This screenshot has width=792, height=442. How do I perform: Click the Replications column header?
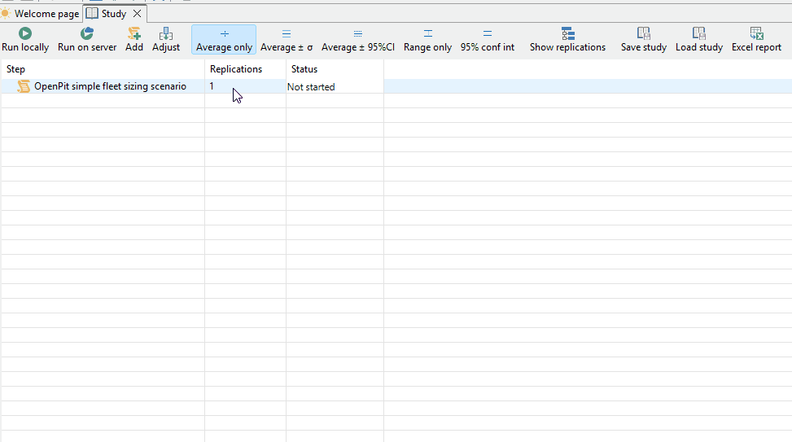[245, 69]
